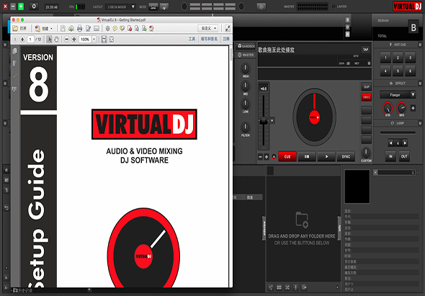Click the CUE button on deck B

click(x=287, y=156)
